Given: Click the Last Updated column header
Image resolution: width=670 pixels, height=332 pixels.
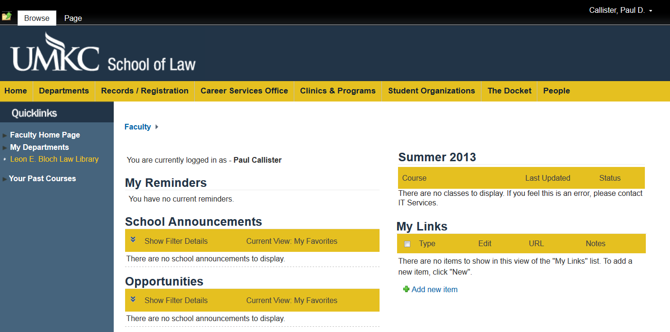Looking at the screenshot, I should point(548,178).
